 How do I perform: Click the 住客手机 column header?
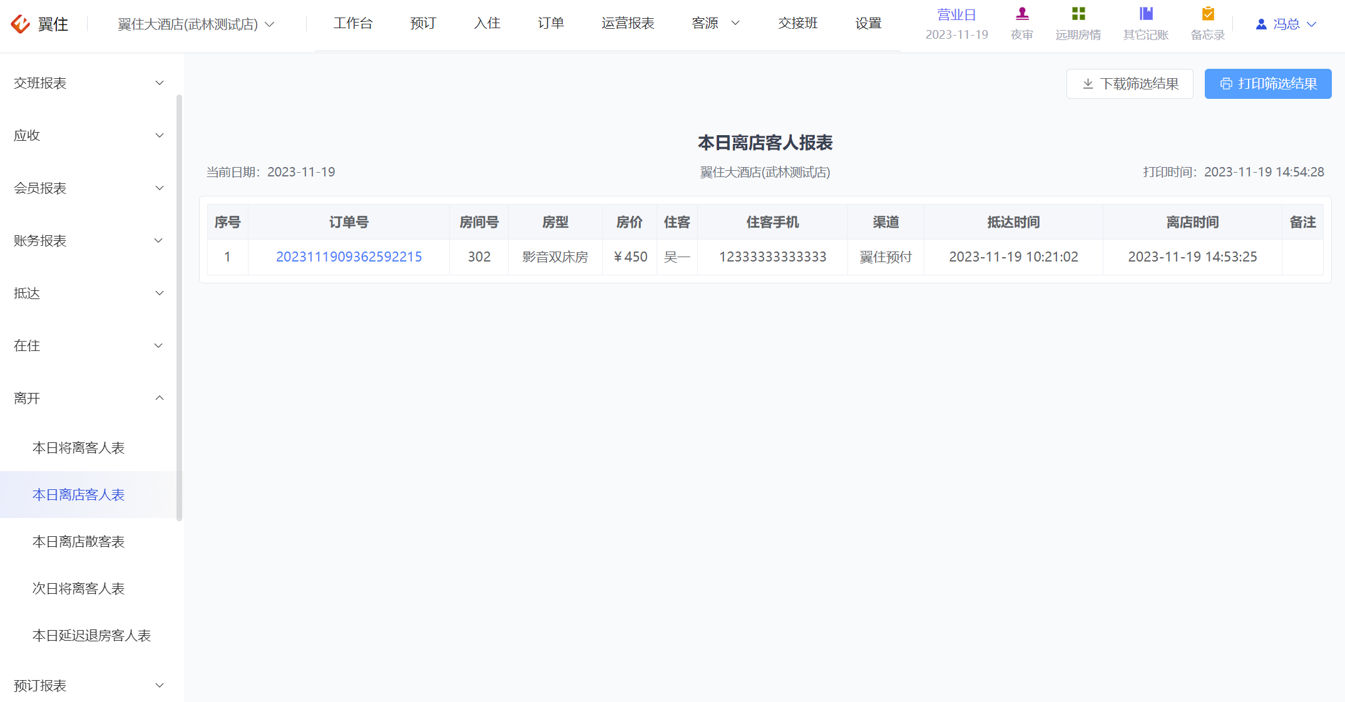(773, 222)
